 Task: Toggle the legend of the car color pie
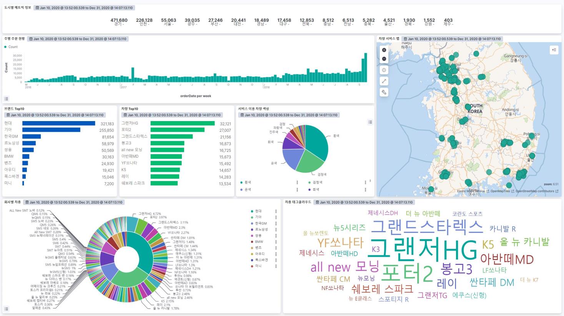point(370,122)
